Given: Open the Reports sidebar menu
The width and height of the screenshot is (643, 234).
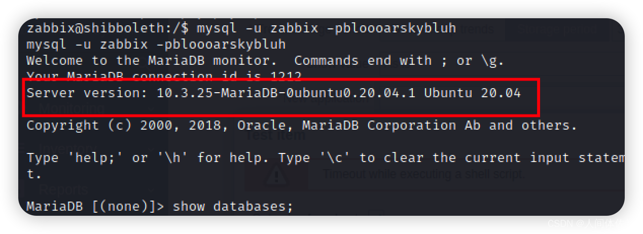Looking at the screenshot, I should tap(64, 189).
